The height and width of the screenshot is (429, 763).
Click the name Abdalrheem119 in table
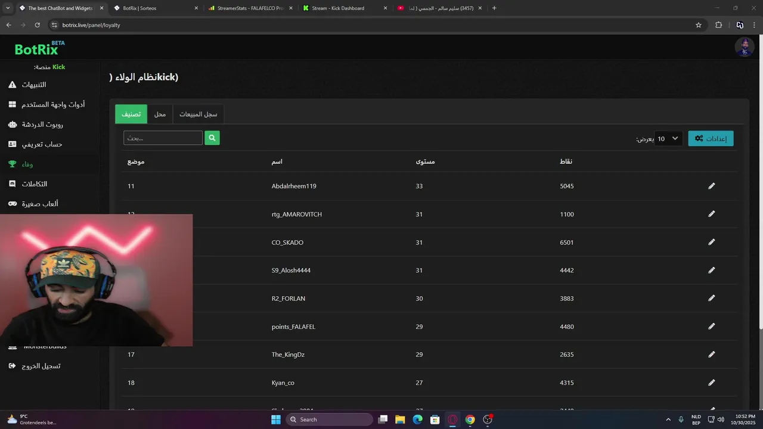[294, 186]
